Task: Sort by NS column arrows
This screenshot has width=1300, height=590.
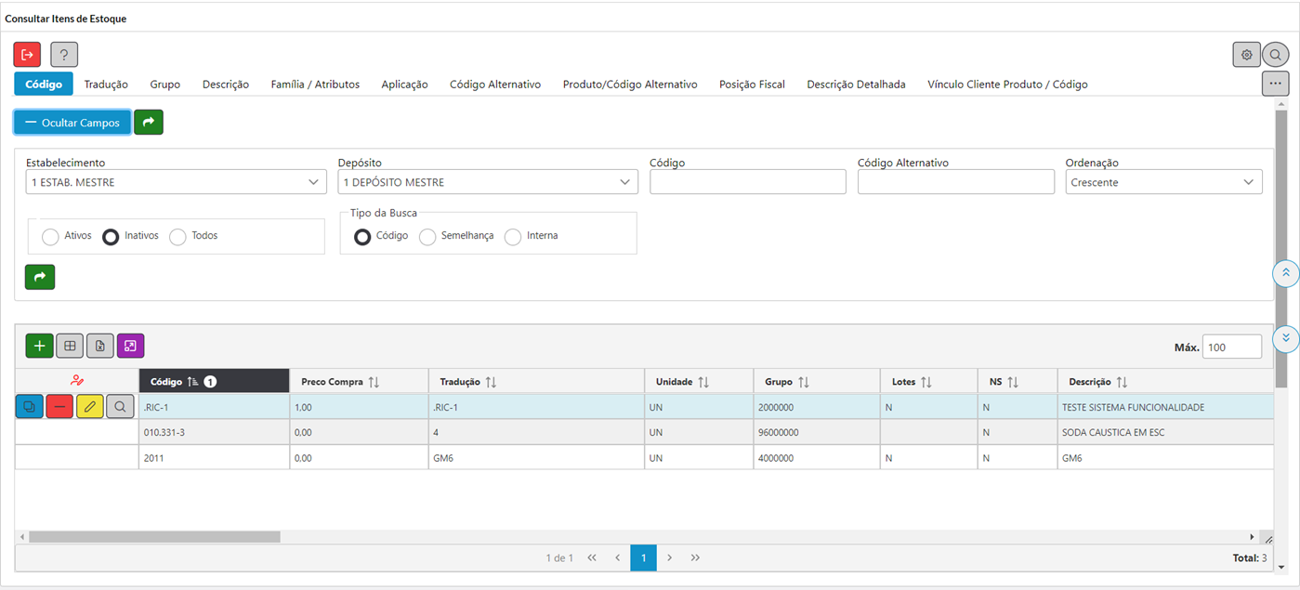Action: pos(1014,382)
